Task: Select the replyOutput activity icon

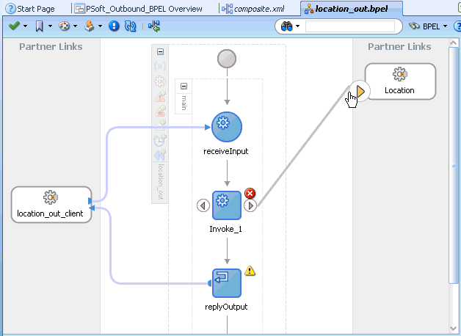Action: 227,283
